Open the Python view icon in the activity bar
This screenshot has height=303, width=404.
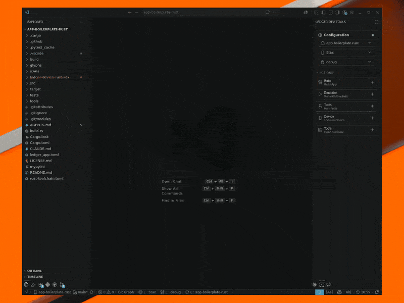pos(47,285)
